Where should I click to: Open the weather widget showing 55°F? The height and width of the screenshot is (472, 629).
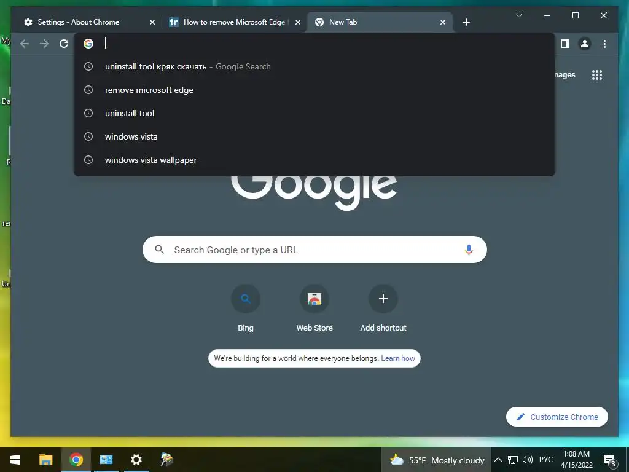coord(437,460)
